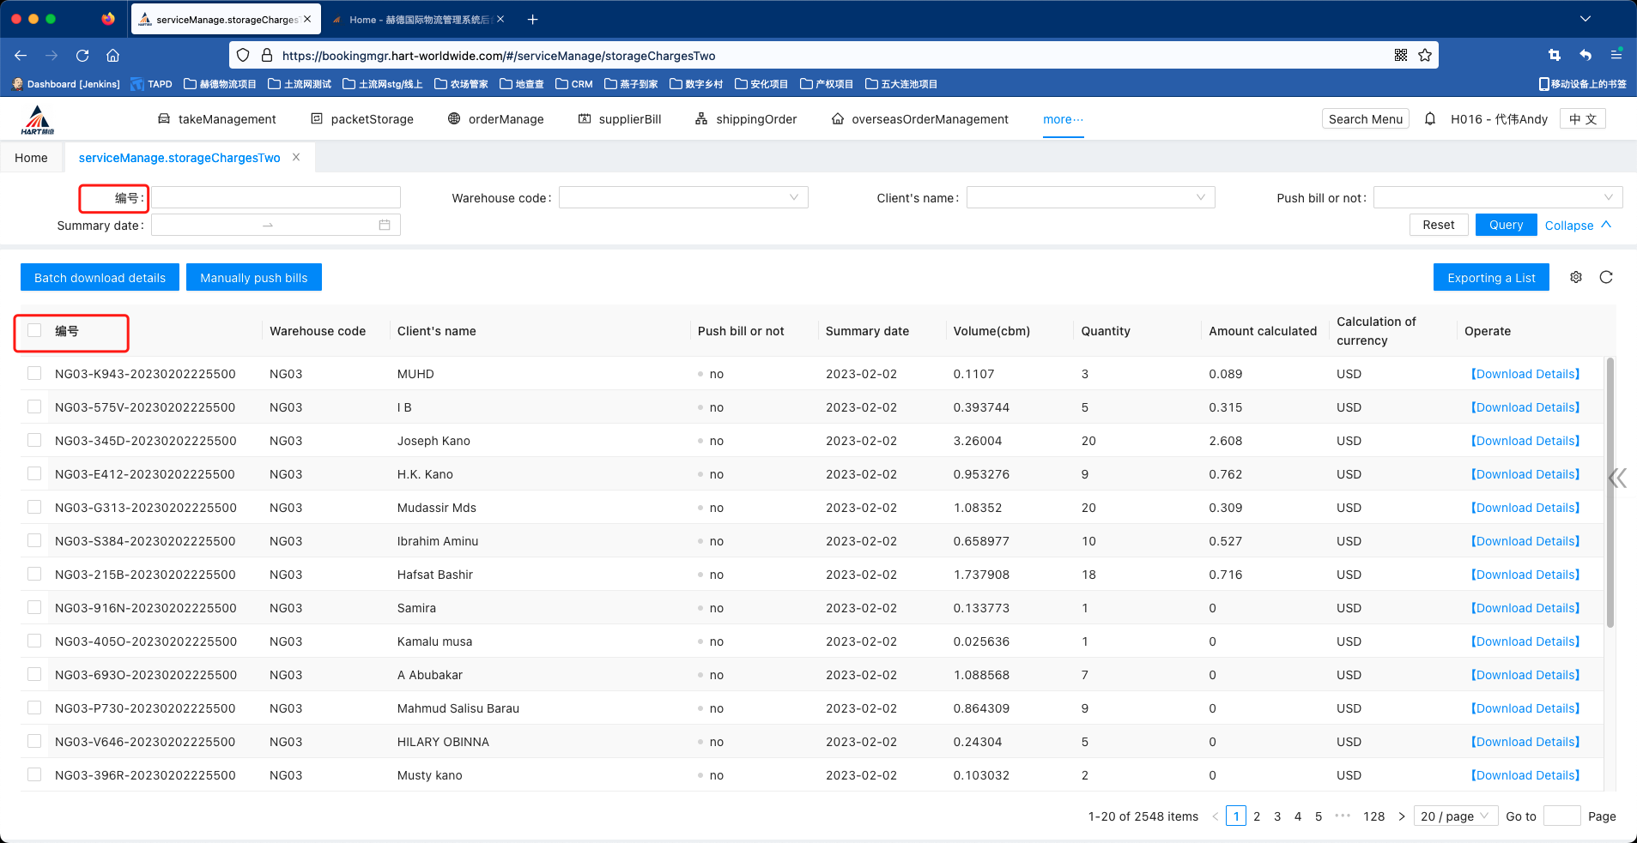1637x843 pixels.
Task: Toggle the select-all checkbox in table header
Action: coord(34,330)
